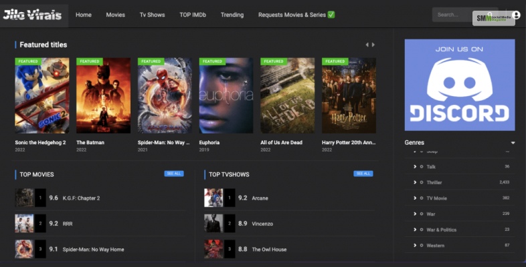Open Spider-Man: No Way Home featured poster
Image resolution: width=526 pixels, height=267 pixels.
tap(165, 95)
